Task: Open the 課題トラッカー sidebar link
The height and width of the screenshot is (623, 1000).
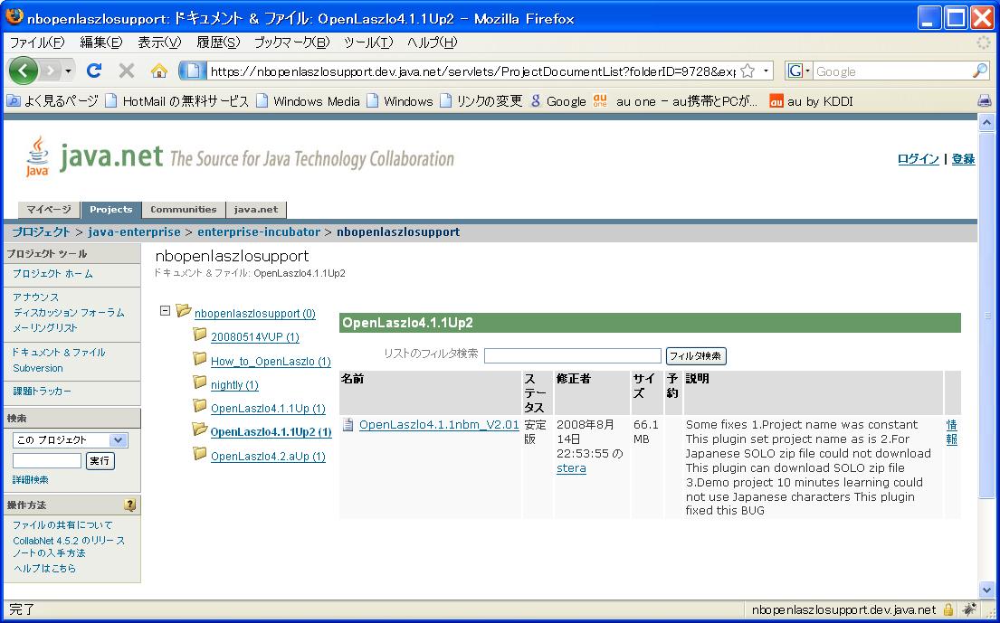Action: [x=43, y=392]
